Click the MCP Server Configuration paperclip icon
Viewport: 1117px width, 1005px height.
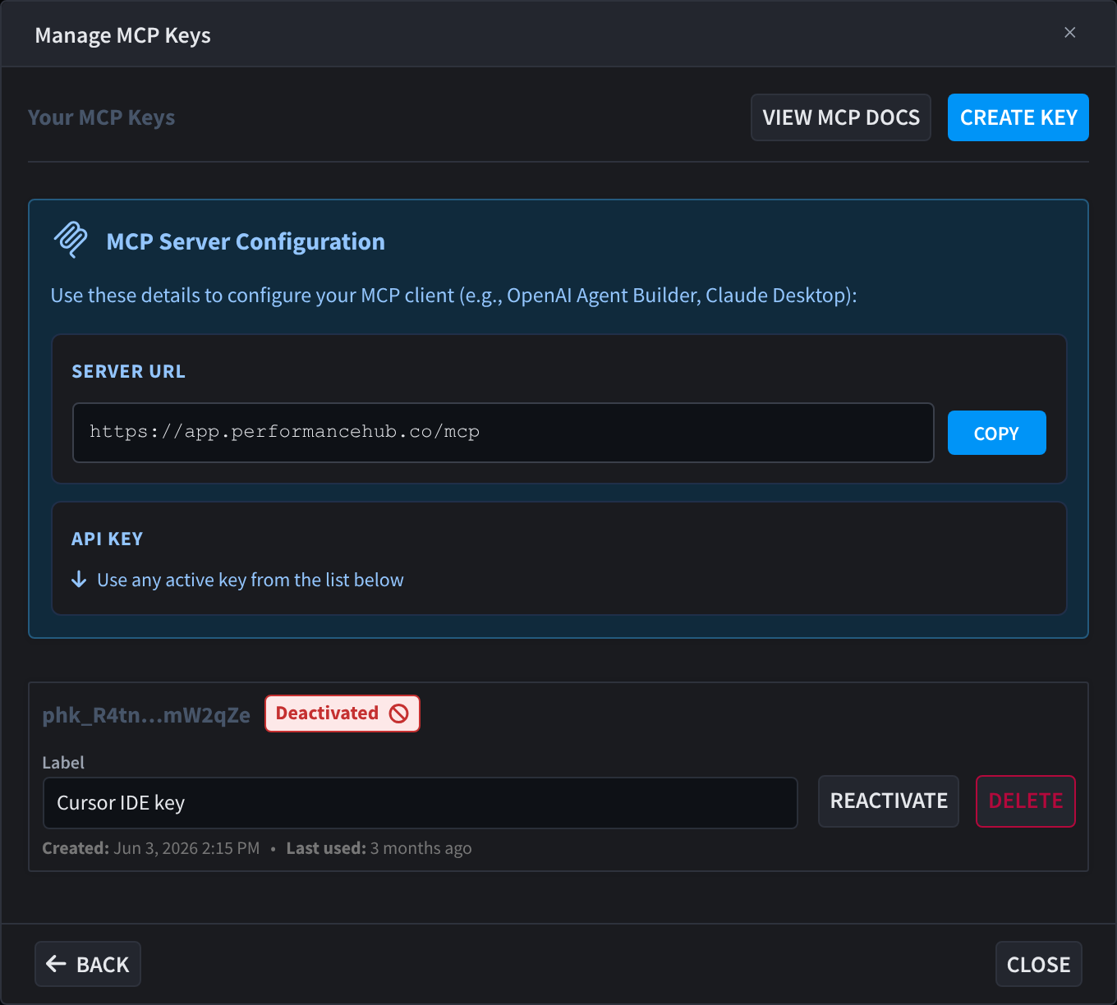[x=71, y=240]
